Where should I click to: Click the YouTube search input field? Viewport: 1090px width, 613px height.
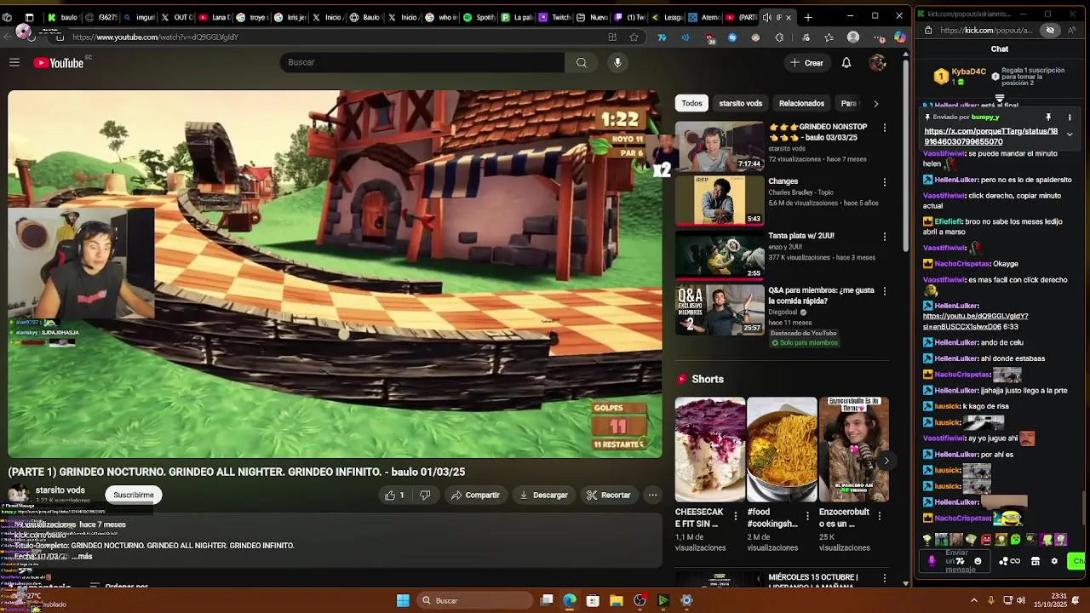(x=422, y=62)
